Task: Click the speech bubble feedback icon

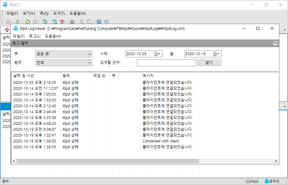Action: click(106, 22)
